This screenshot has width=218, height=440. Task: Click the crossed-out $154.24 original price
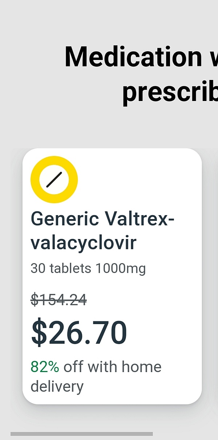pos(58,300)
